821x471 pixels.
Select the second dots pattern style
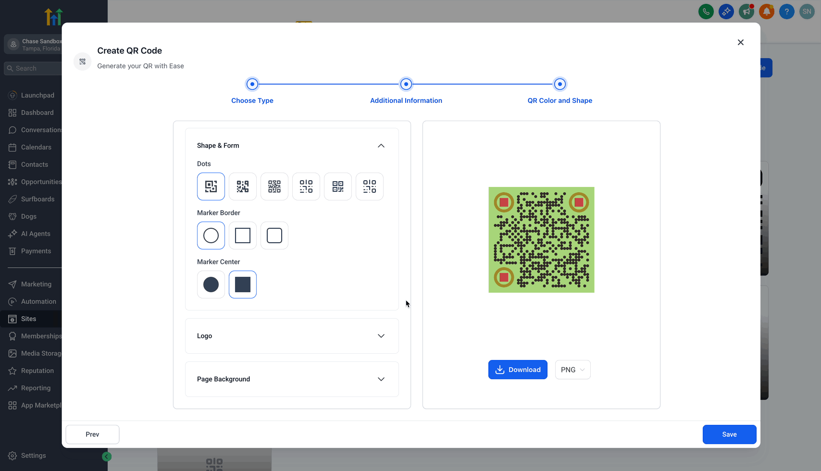pos(243,186)
